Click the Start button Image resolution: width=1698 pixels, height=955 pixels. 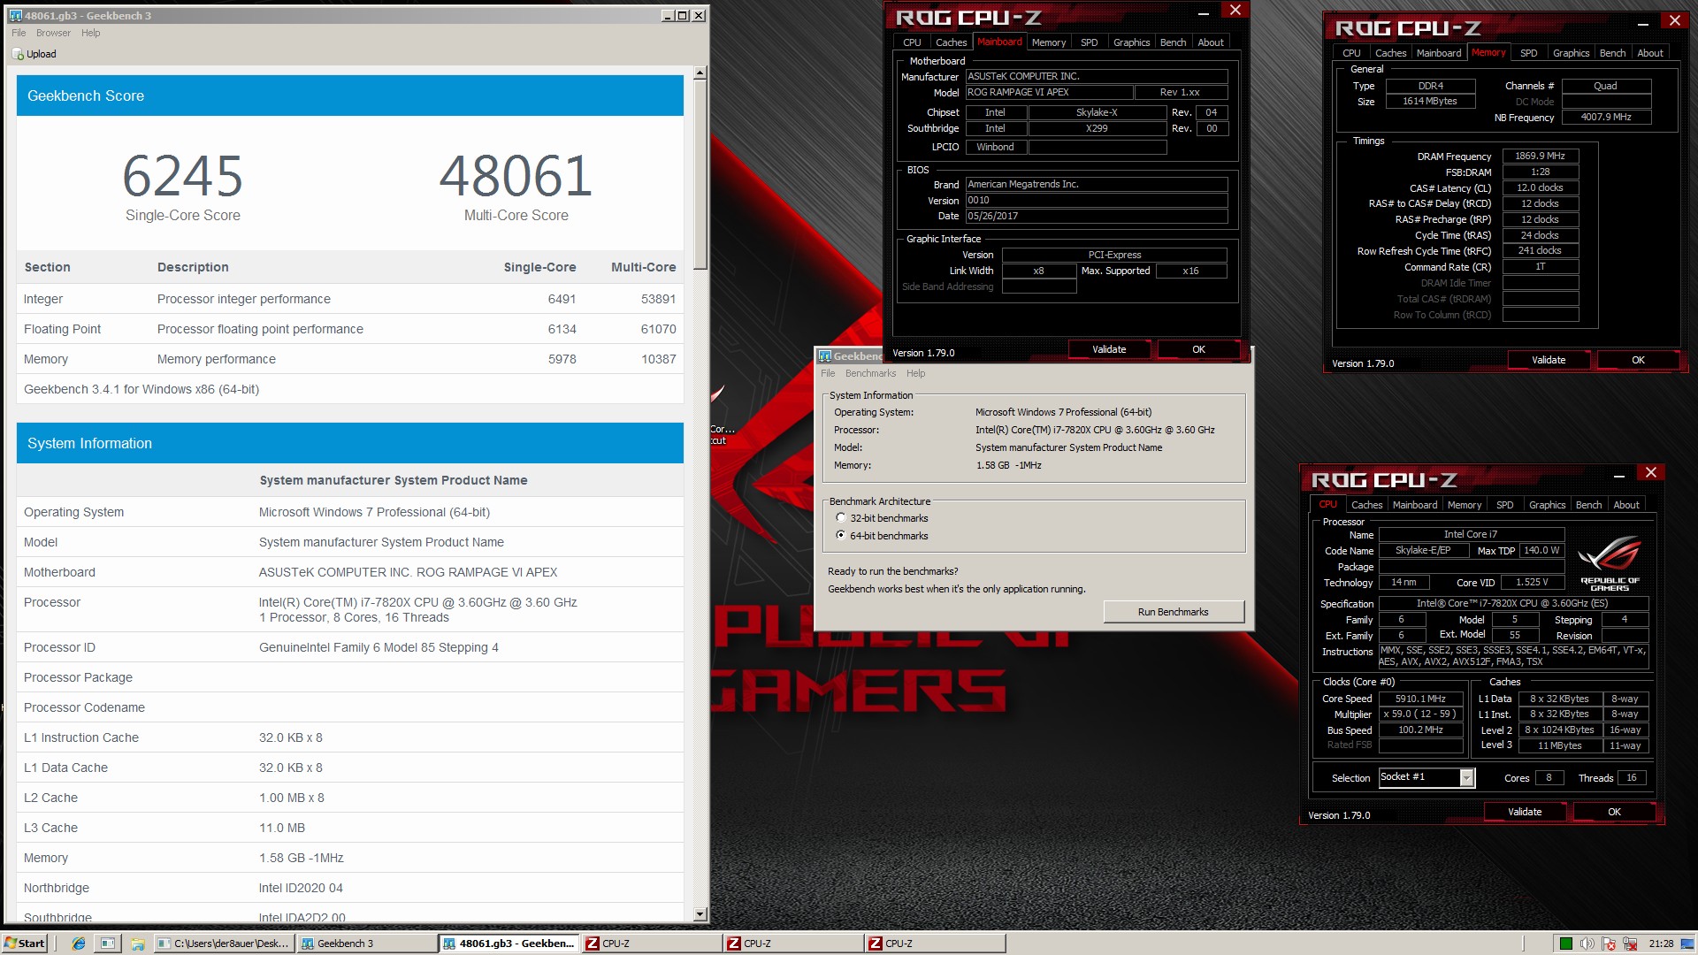pos(25,944)
